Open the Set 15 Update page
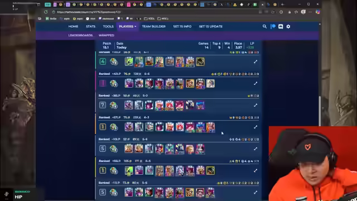The height and width of the screenshot is (201, 357). (211, 26)
